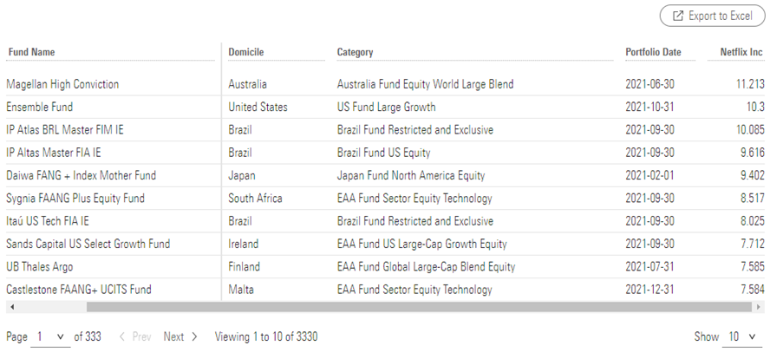Go to the Prev page
Screen dimensions: 783x359
pyautogui.click(x=134, y=336)
